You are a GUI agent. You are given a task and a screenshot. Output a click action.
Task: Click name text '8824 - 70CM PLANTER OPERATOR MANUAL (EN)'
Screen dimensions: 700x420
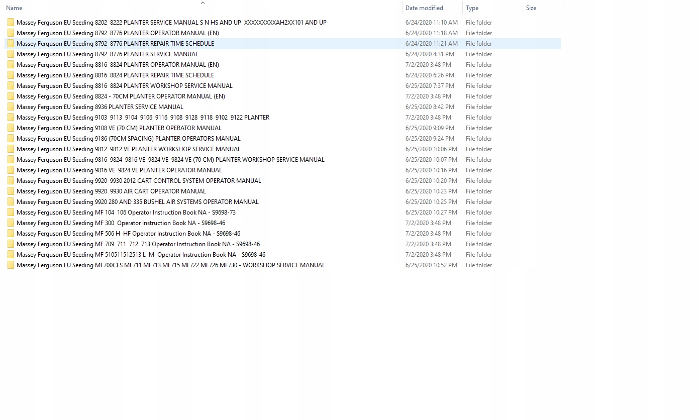[x=160, y=96]
